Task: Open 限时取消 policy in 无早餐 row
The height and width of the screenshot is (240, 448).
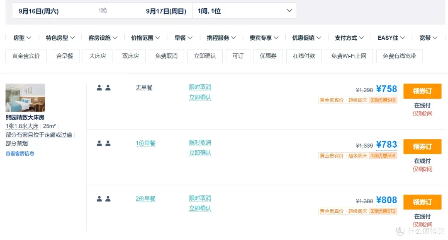Action: [x=200, y=87]
